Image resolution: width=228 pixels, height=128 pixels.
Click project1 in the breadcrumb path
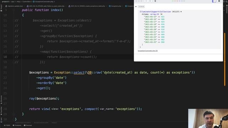click(x=5, y=1)
